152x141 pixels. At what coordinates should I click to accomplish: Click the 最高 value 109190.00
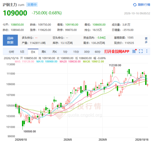[x=72, y=25]
